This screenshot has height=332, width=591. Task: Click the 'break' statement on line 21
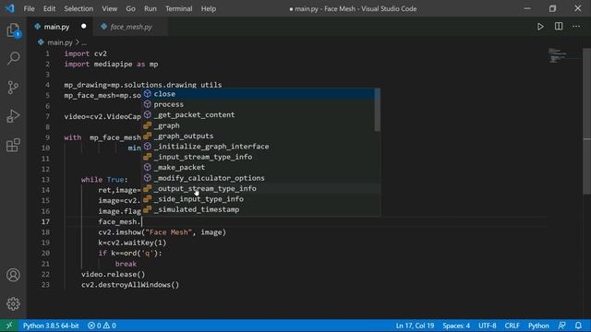pos(126,264)
